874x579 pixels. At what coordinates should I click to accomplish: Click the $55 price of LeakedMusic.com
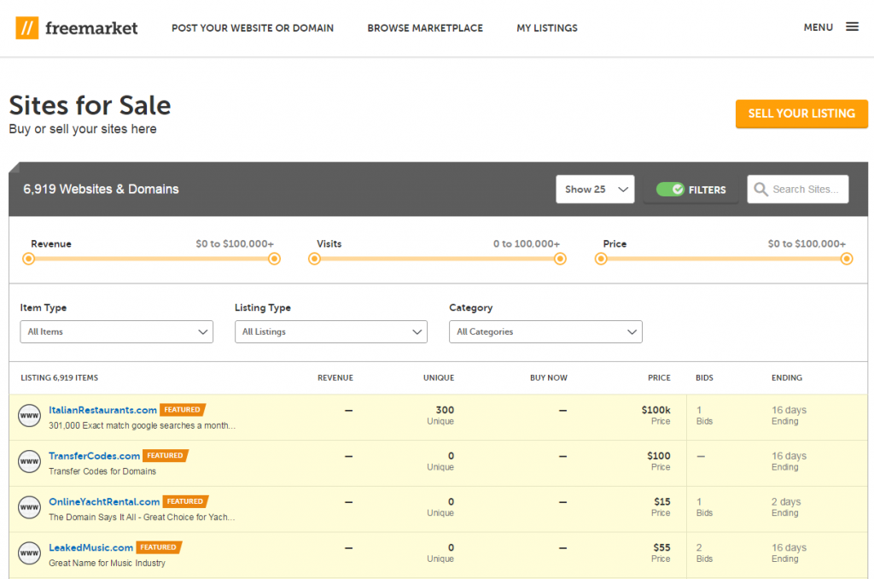pos(662,547)
